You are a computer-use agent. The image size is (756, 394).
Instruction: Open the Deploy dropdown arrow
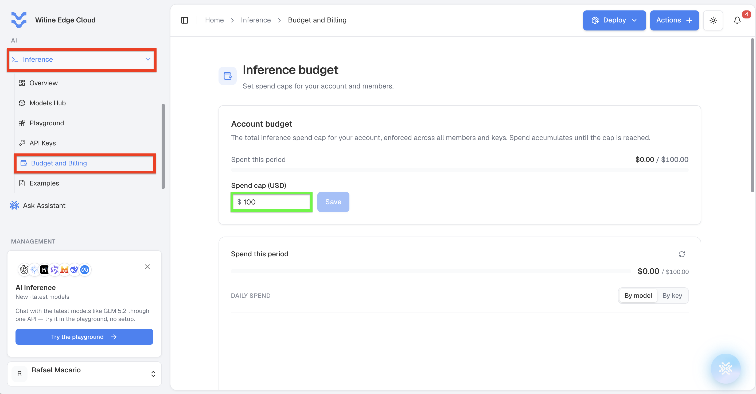(x=634, y=20)
